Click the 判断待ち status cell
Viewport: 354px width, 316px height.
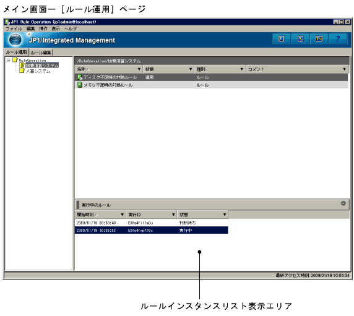(188, 223)
